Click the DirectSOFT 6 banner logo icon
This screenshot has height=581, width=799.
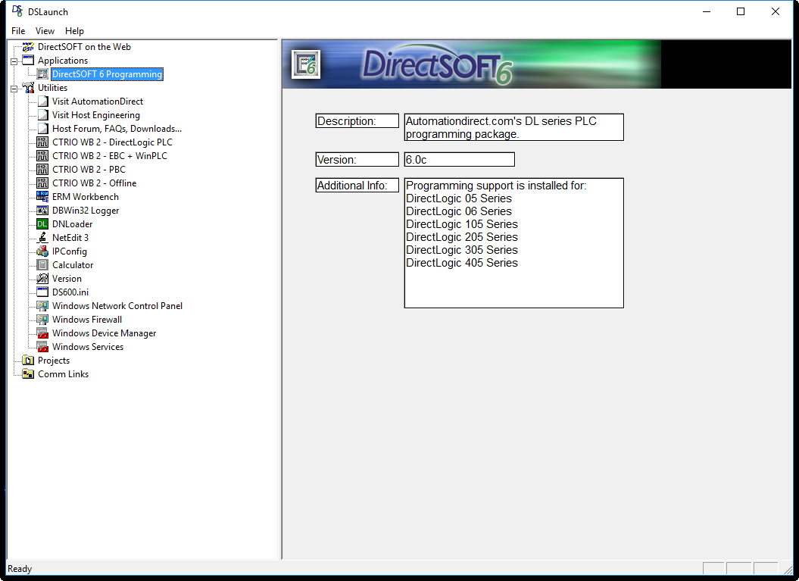[306, 64]
